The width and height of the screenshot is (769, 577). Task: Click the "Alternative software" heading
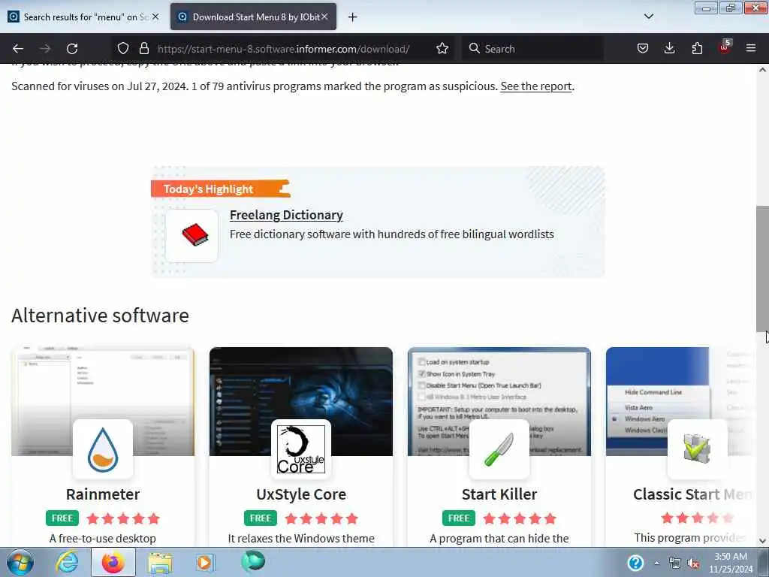100,316
